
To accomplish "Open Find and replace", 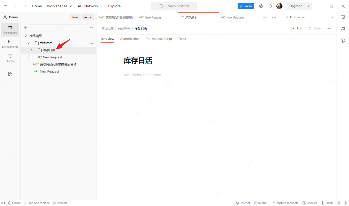I will (37, 203).
